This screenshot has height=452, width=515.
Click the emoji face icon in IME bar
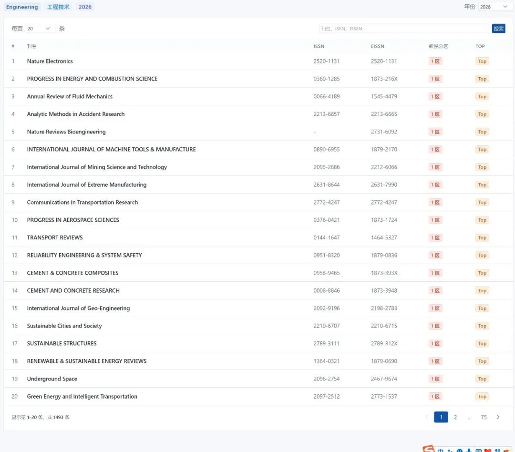pos(460,451)
